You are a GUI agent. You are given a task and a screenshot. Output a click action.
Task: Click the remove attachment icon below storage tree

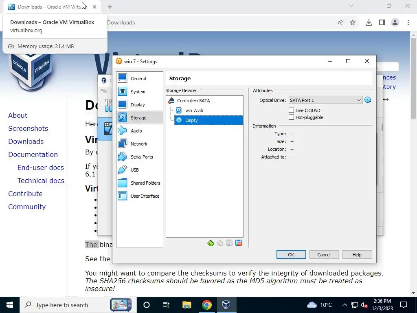point(239,243)
